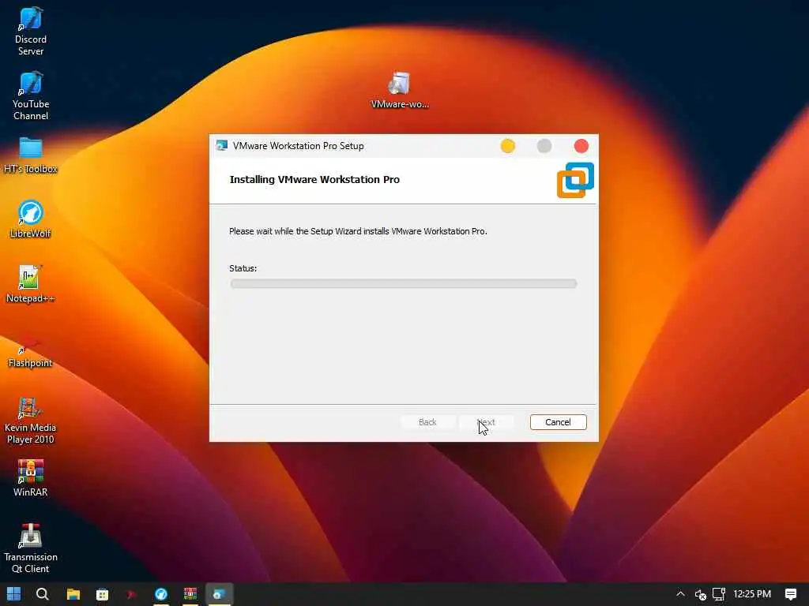Open the Discord Server desktop shortcut
This screenshot has width=809, height=606.
point(31,31)
